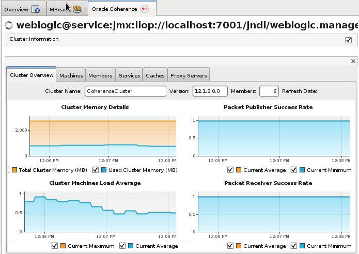This screenshot has width=359, height=254.
Task: Click blue Used Cluster Memory swatch
Action: [104, 170]
